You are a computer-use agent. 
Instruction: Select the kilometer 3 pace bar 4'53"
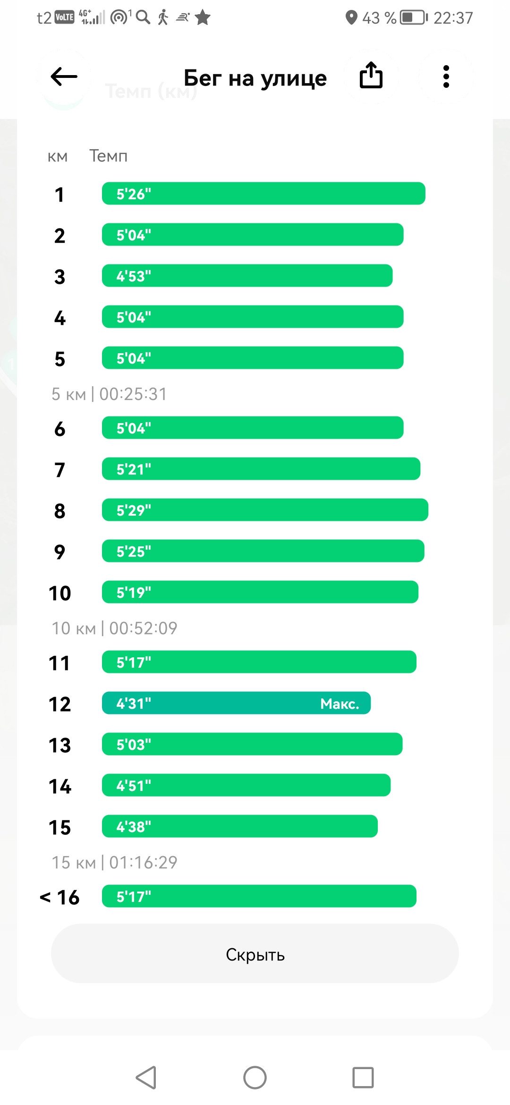pos(247,276)
